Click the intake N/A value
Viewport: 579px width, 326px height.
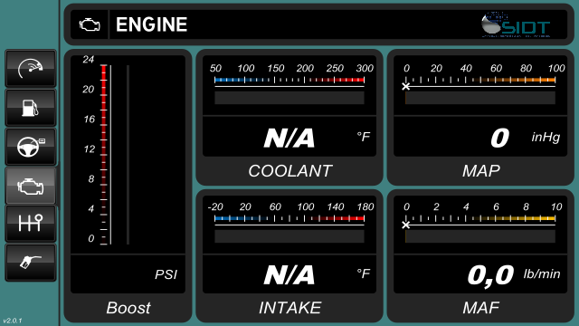coord(289,275)
